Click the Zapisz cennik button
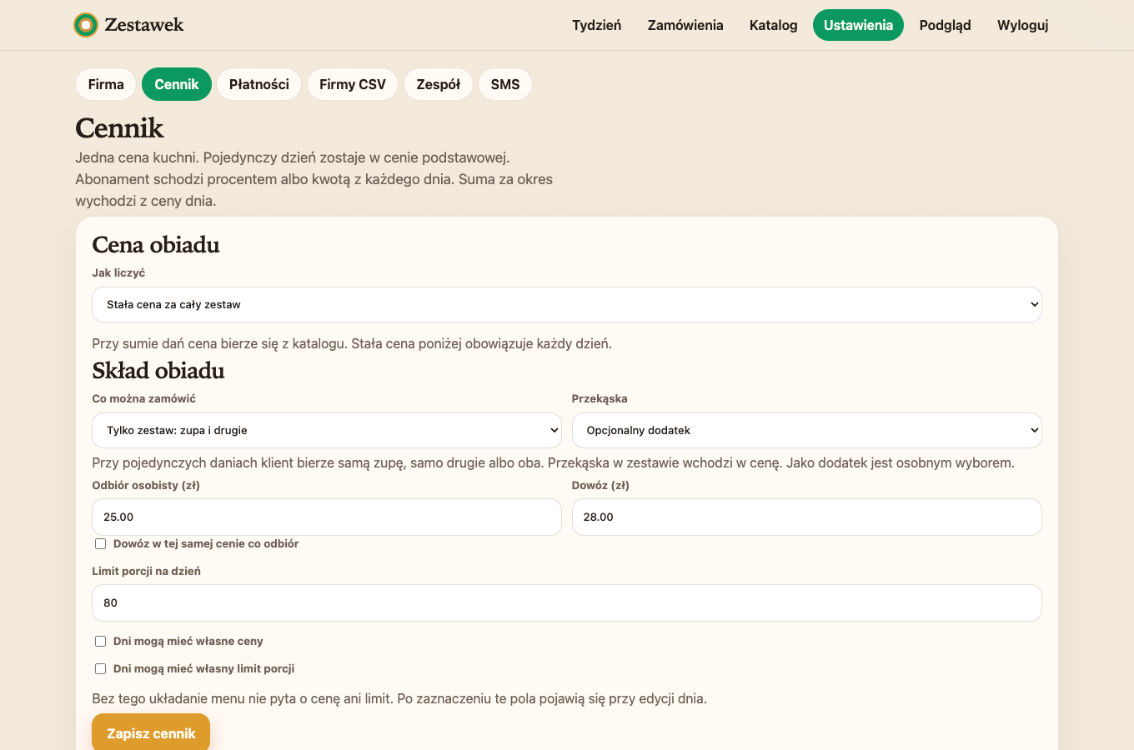1134x750 pixels. point(151,733)
